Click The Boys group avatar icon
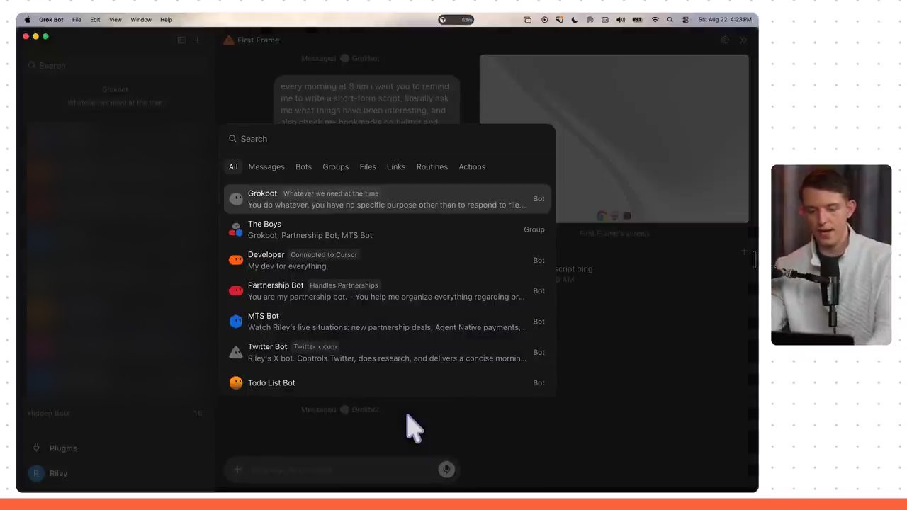 [236, 229]
